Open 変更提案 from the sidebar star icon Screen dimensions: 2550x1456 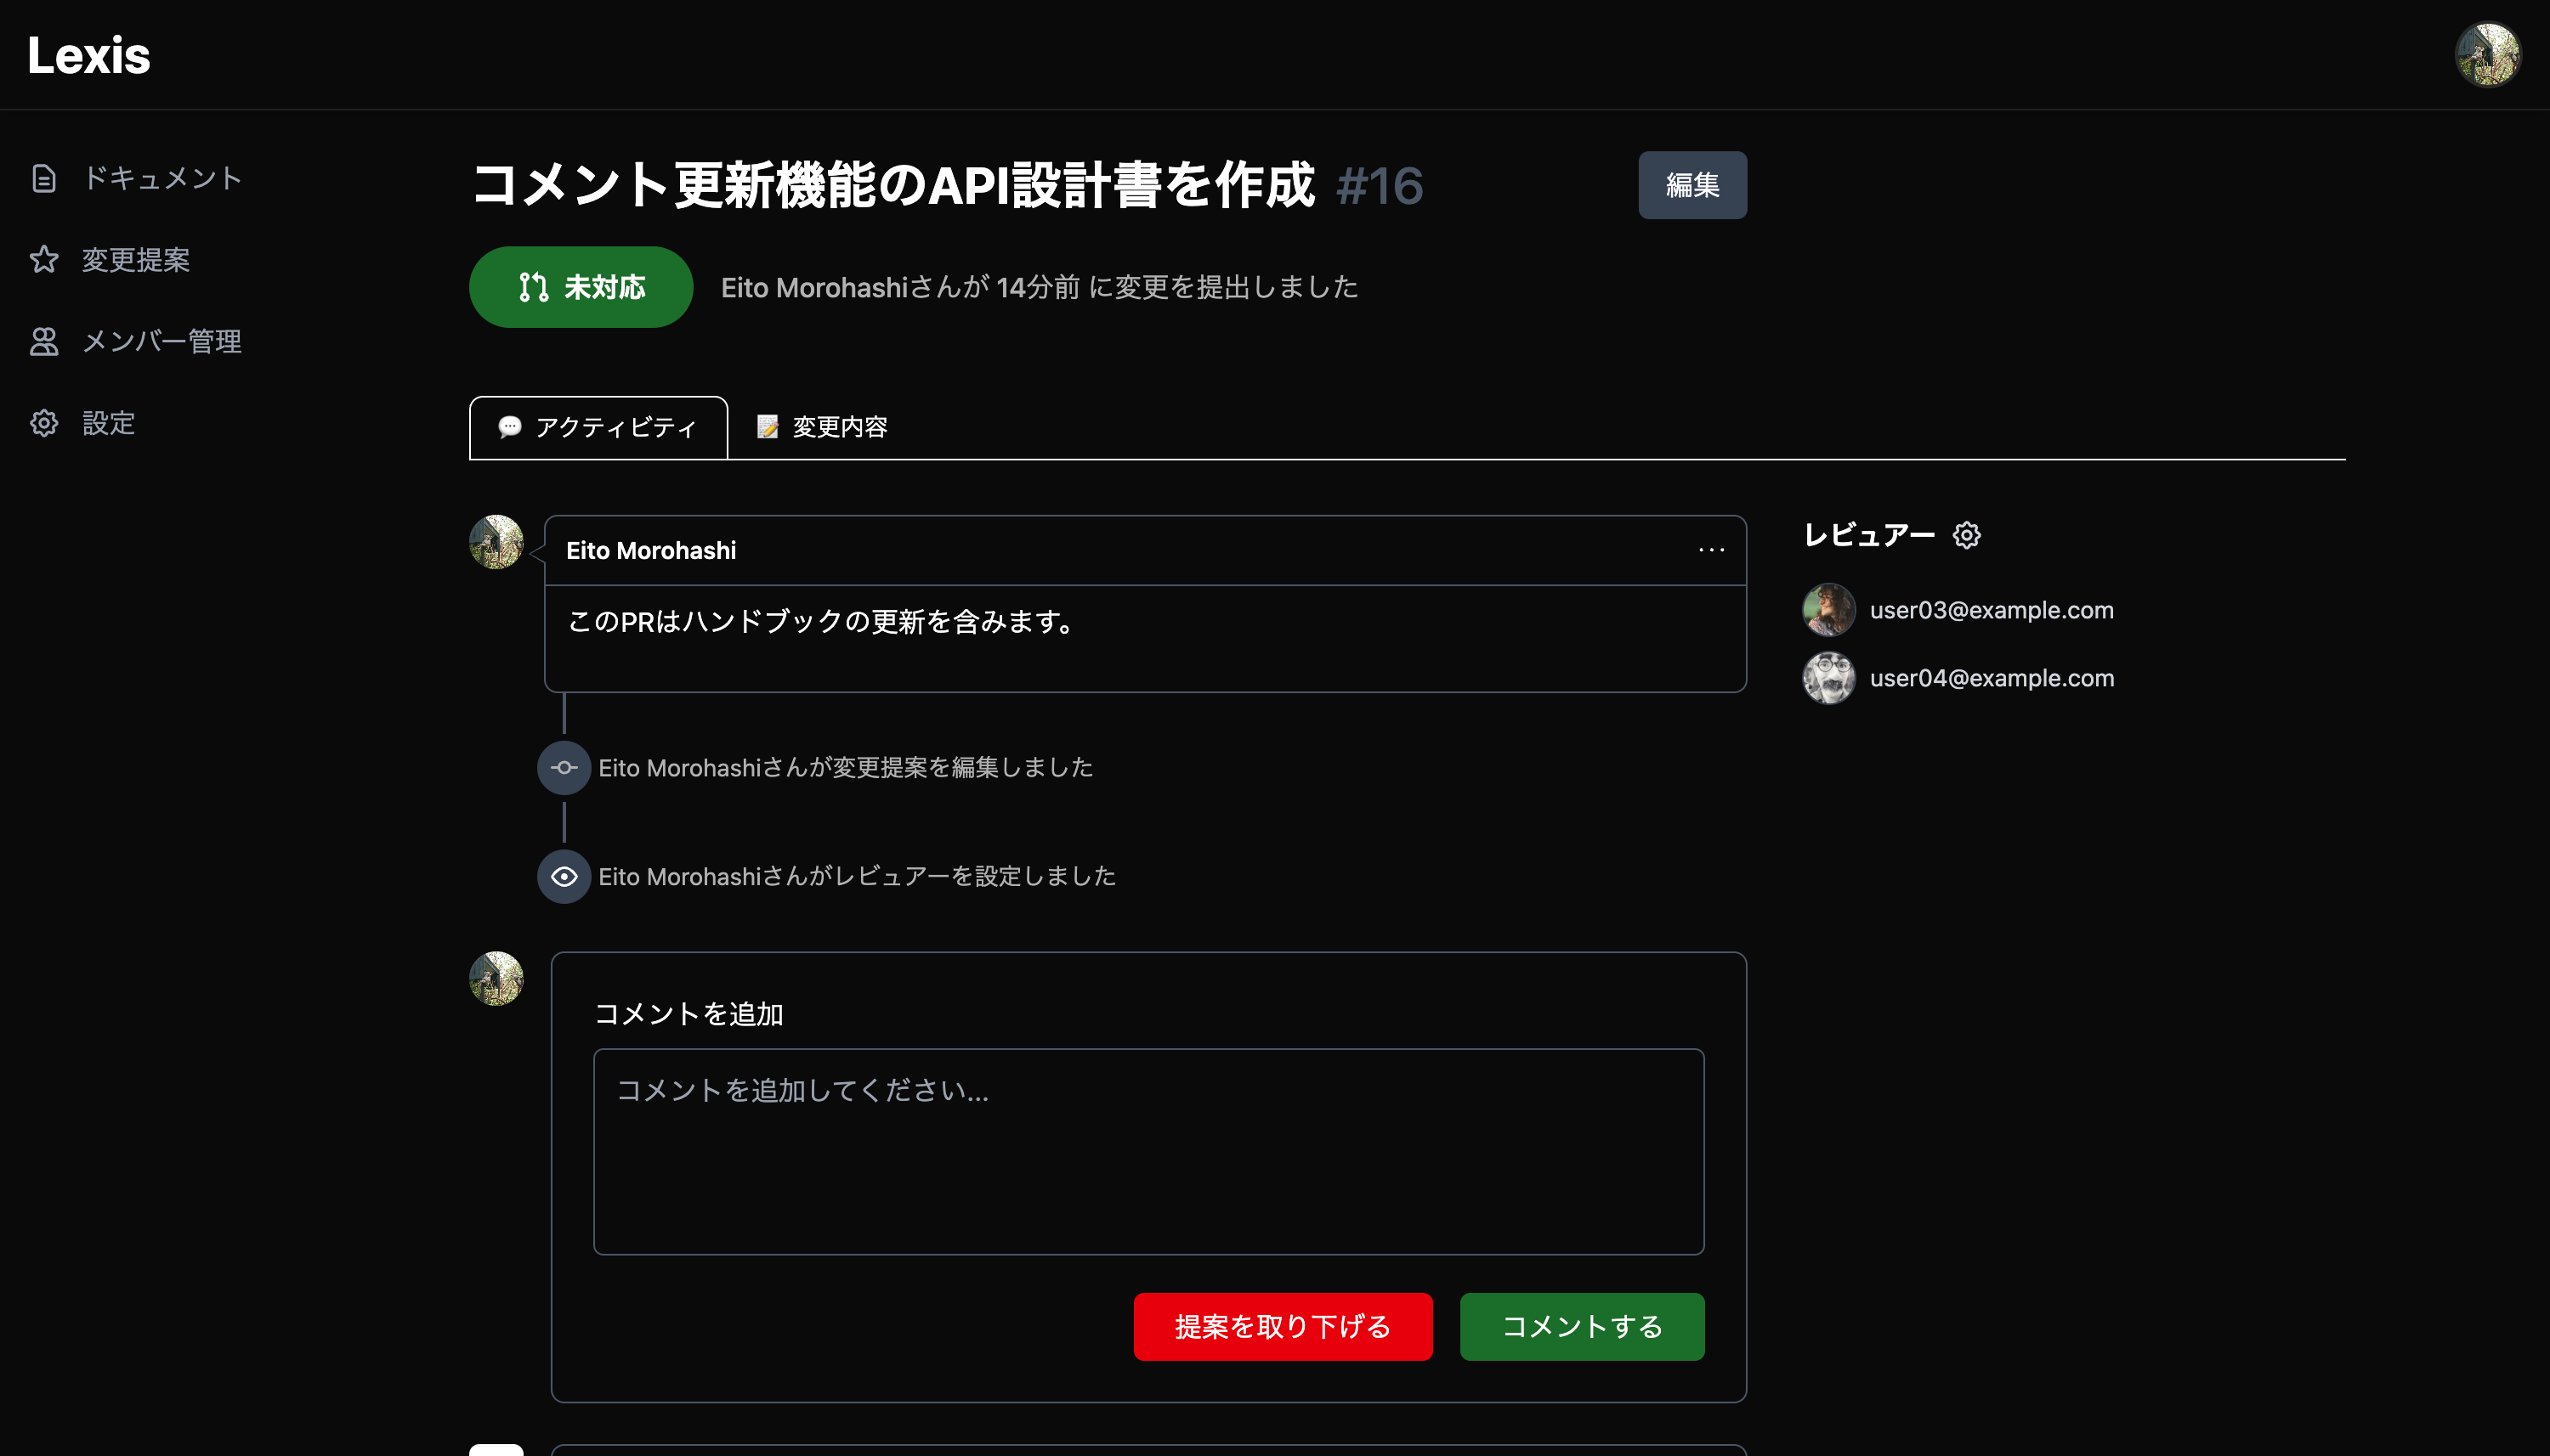point(44,260)
